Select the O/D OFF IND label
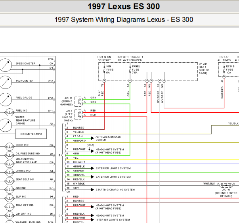 point(23,214)
